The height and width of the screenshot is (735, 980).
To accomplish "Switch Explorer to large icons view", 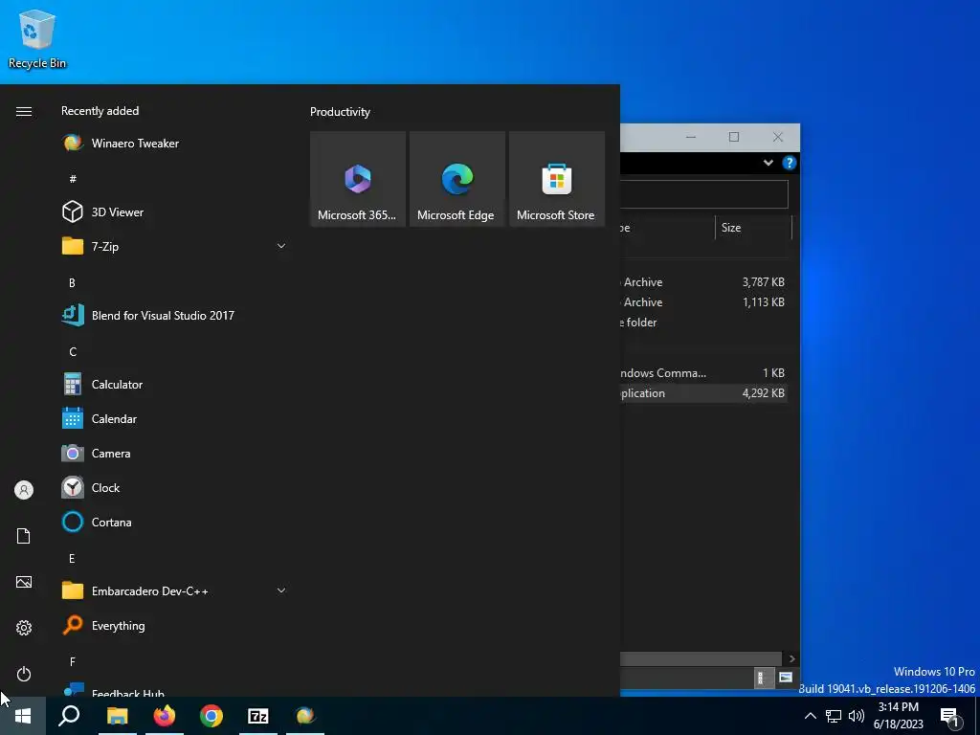I will (786, 678).
